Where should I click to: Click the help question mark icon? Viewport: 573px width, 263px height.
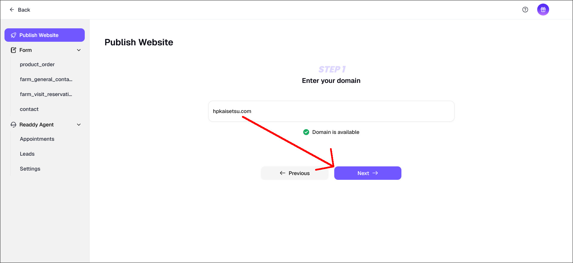point(525,10)
